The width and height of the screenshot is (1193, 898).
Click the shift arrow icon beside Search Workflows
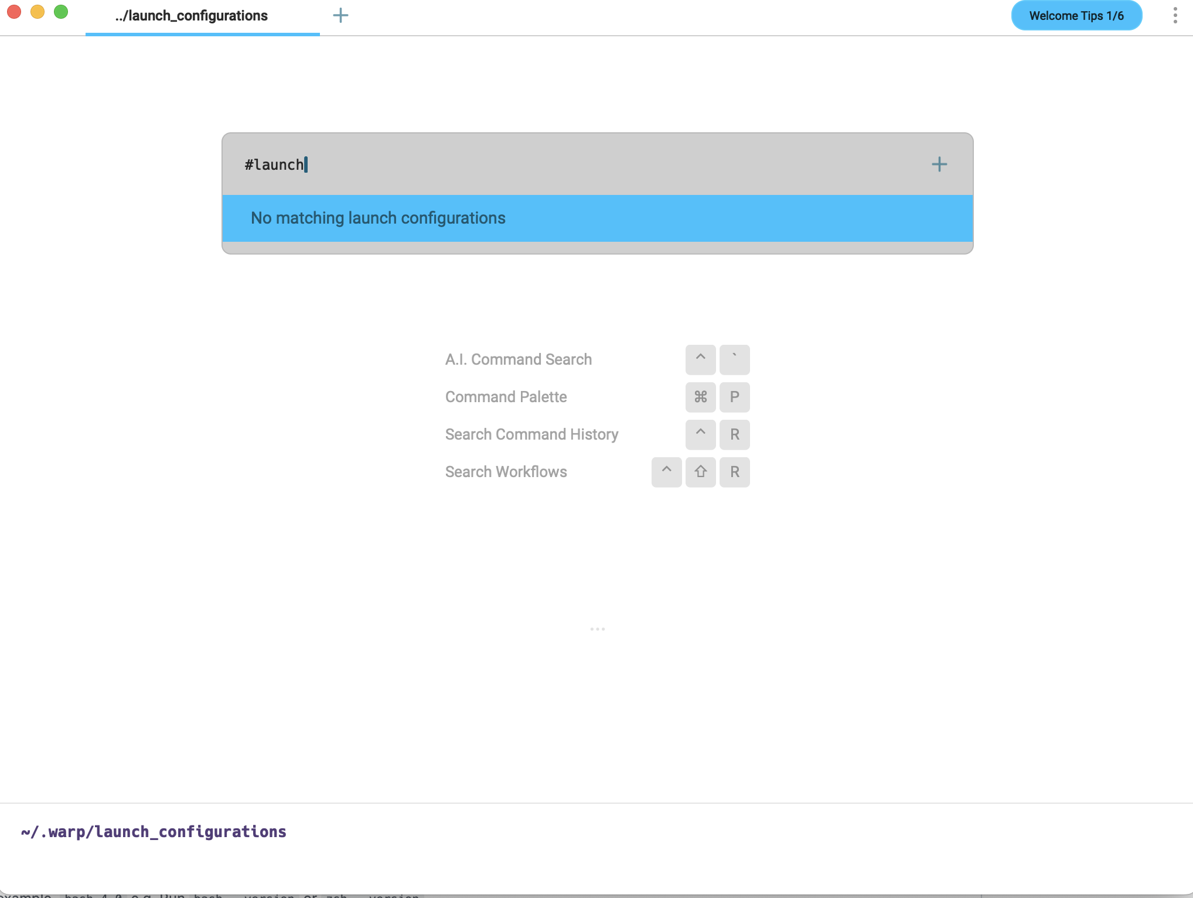point(700,472)
